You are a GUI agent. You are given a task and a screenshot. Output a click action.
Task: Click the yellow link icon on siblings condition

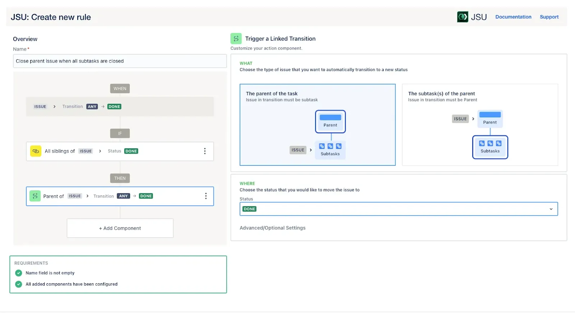tap(36, 151)
